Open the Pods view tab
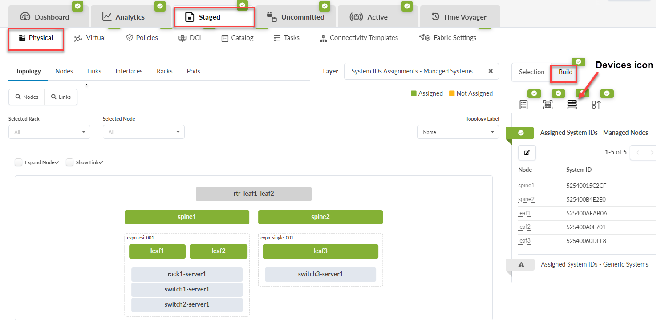This screenshot has width=657, height=336. pyautogui.click(x=194, y=71)
